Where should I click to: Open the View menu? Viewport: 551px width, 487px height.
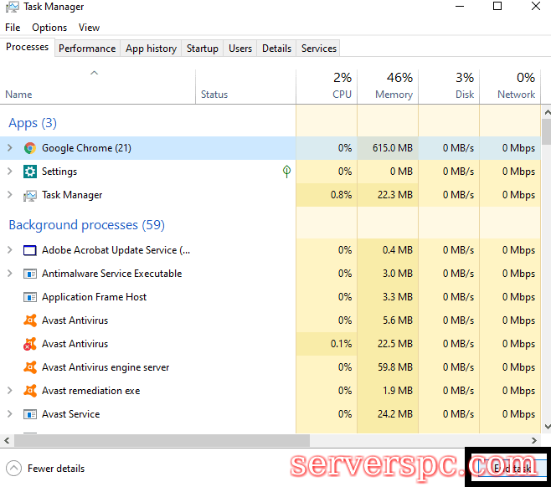[x=89, y=28]
